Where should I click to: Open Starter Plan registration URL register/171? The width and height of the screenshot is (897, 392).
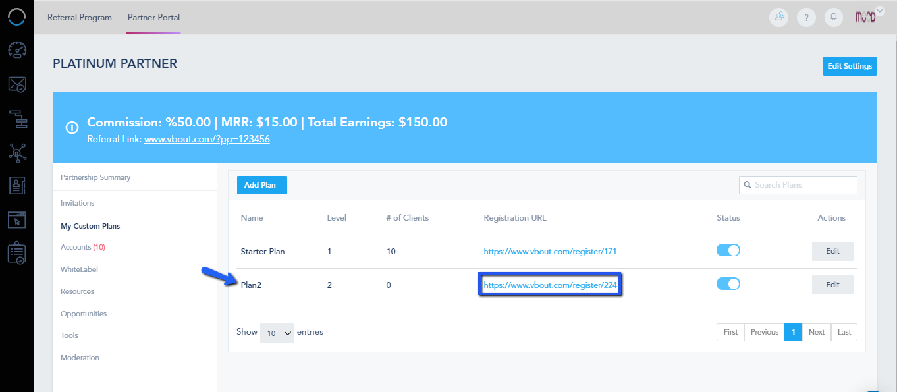pyautogui.click(x=550, y=251)
